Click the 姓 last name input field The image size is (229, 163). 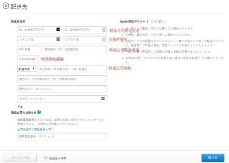click(39, 30)
